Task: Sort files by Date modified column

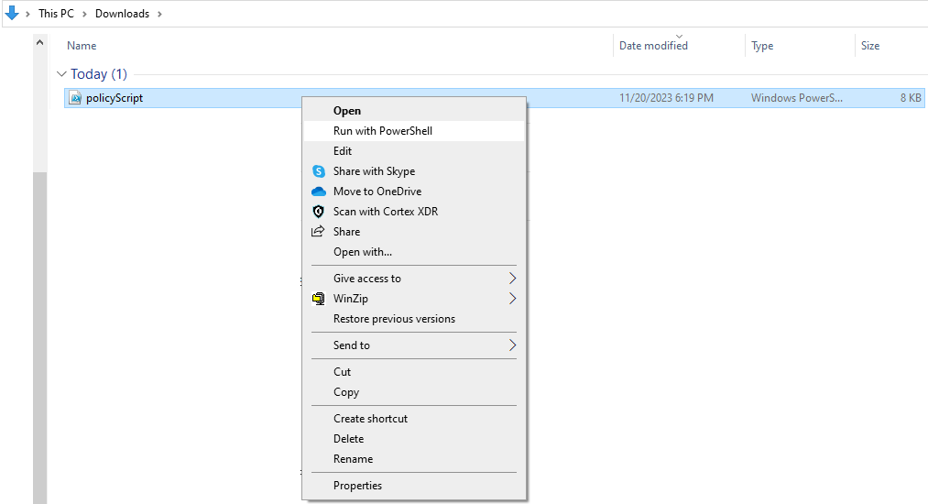Action: (x=653, y=46)
